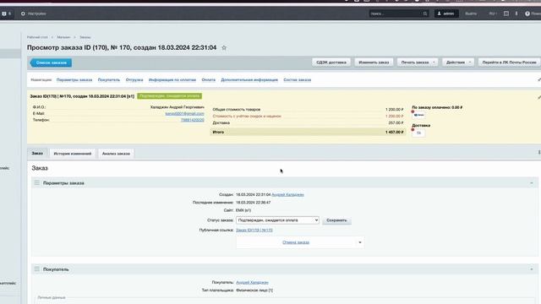Click the pin icon in the top bar
541x304 pixels.
(x=516, y=14)
